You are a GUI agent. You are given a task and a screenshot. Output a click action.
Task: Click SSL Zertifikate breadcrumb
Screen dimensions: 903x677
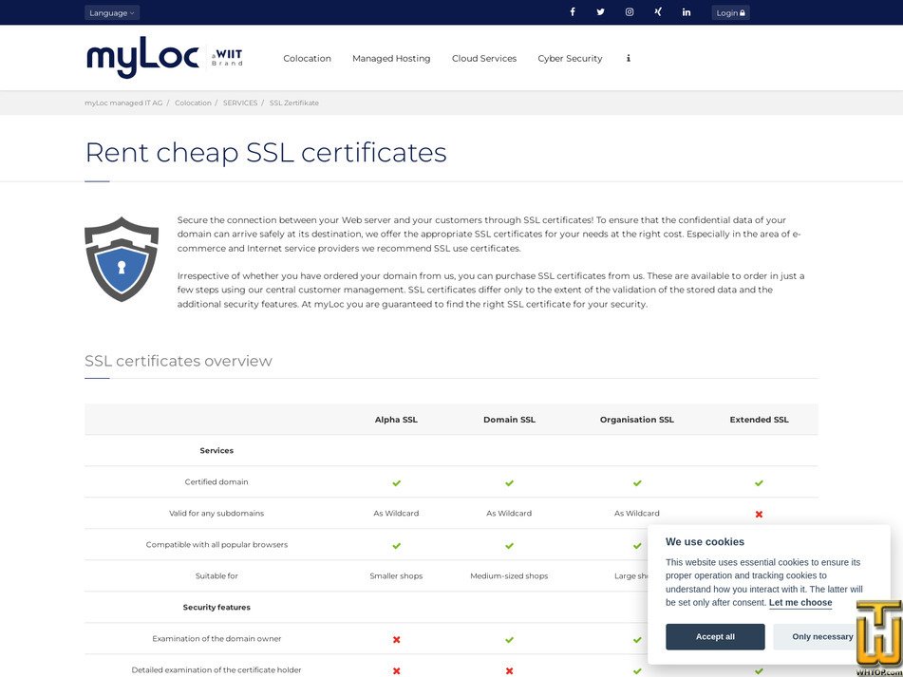pos(294,103)
